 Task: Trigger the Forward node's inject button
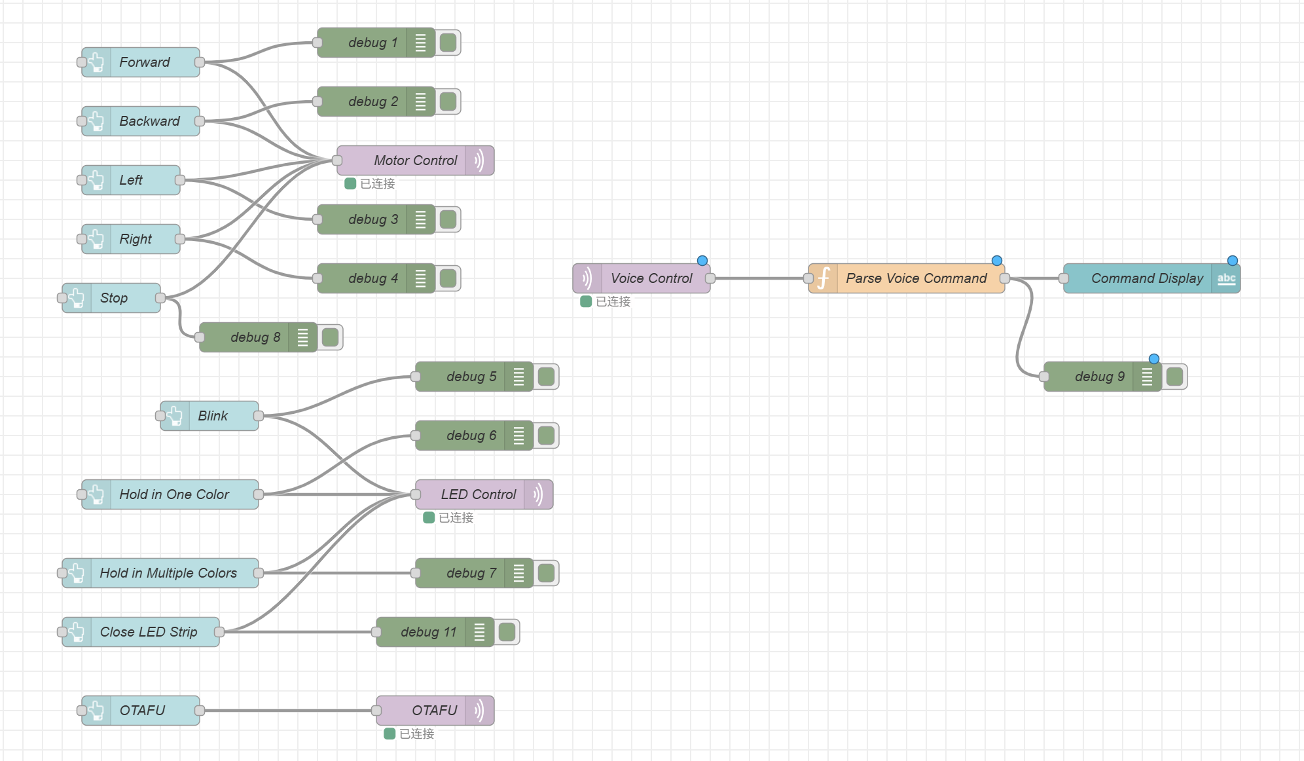pos(95,62)
